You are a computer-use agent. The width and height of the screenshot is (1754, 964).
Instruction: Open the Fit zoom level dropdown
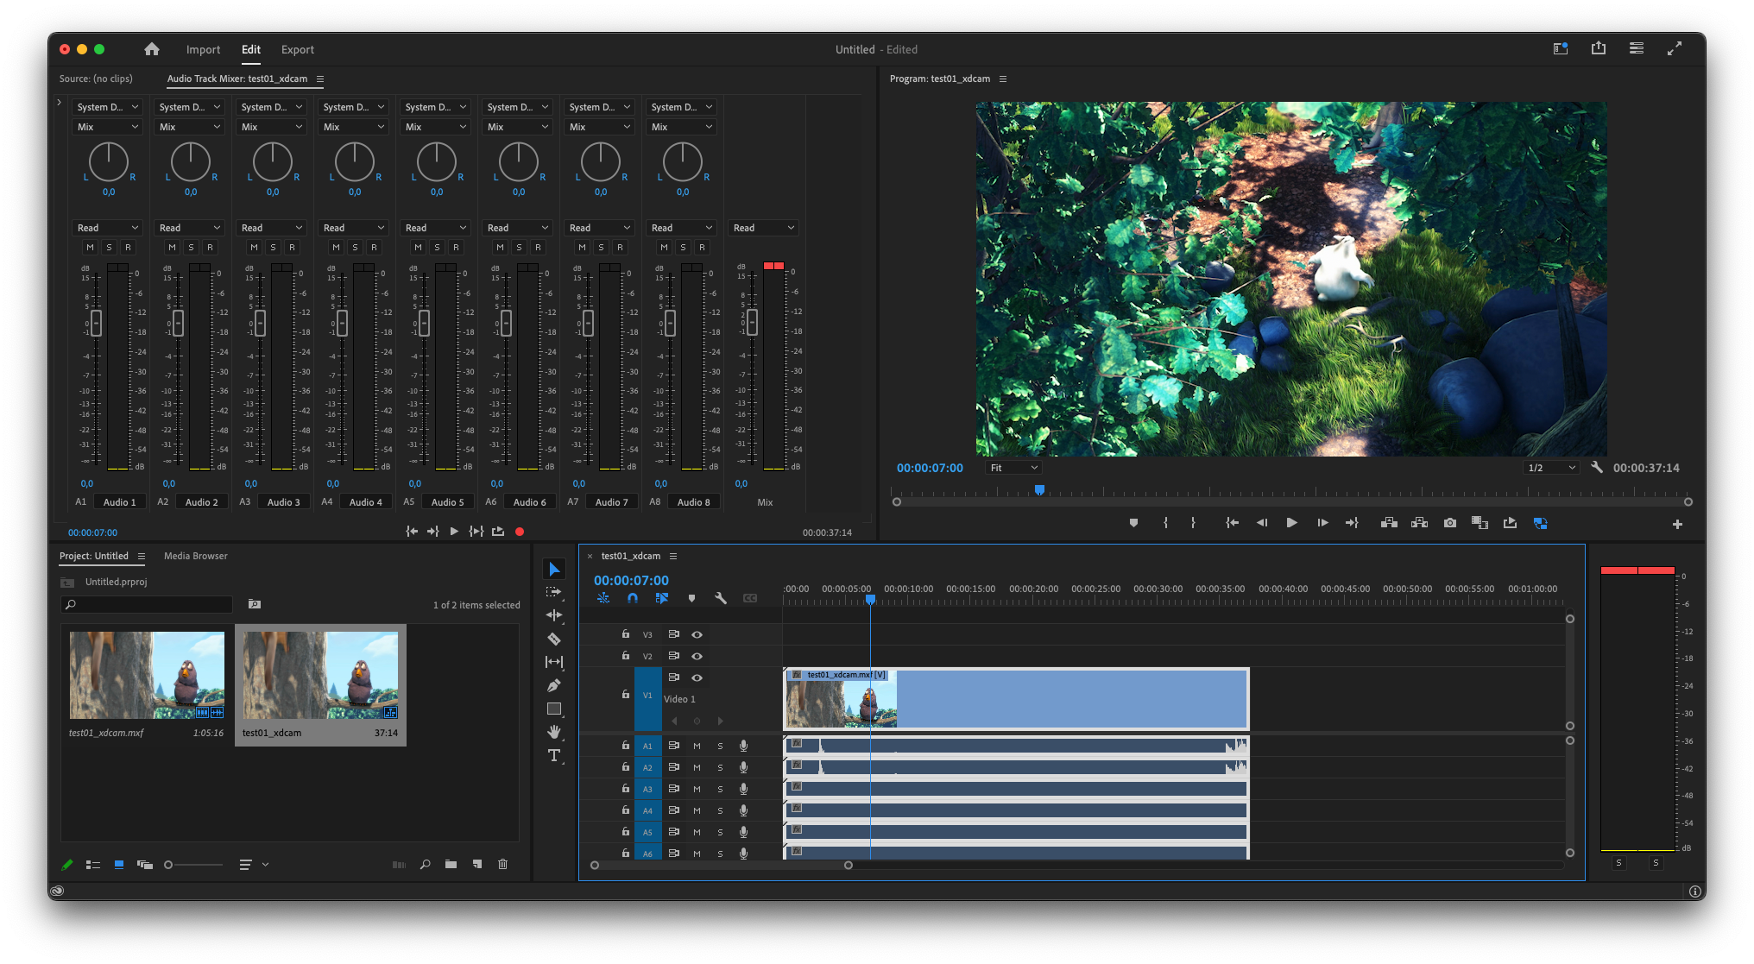coord(1013,468)
